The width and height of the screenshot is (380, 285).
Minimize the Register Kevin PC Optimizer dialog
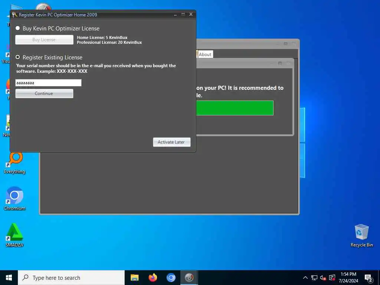pos(175,14)
